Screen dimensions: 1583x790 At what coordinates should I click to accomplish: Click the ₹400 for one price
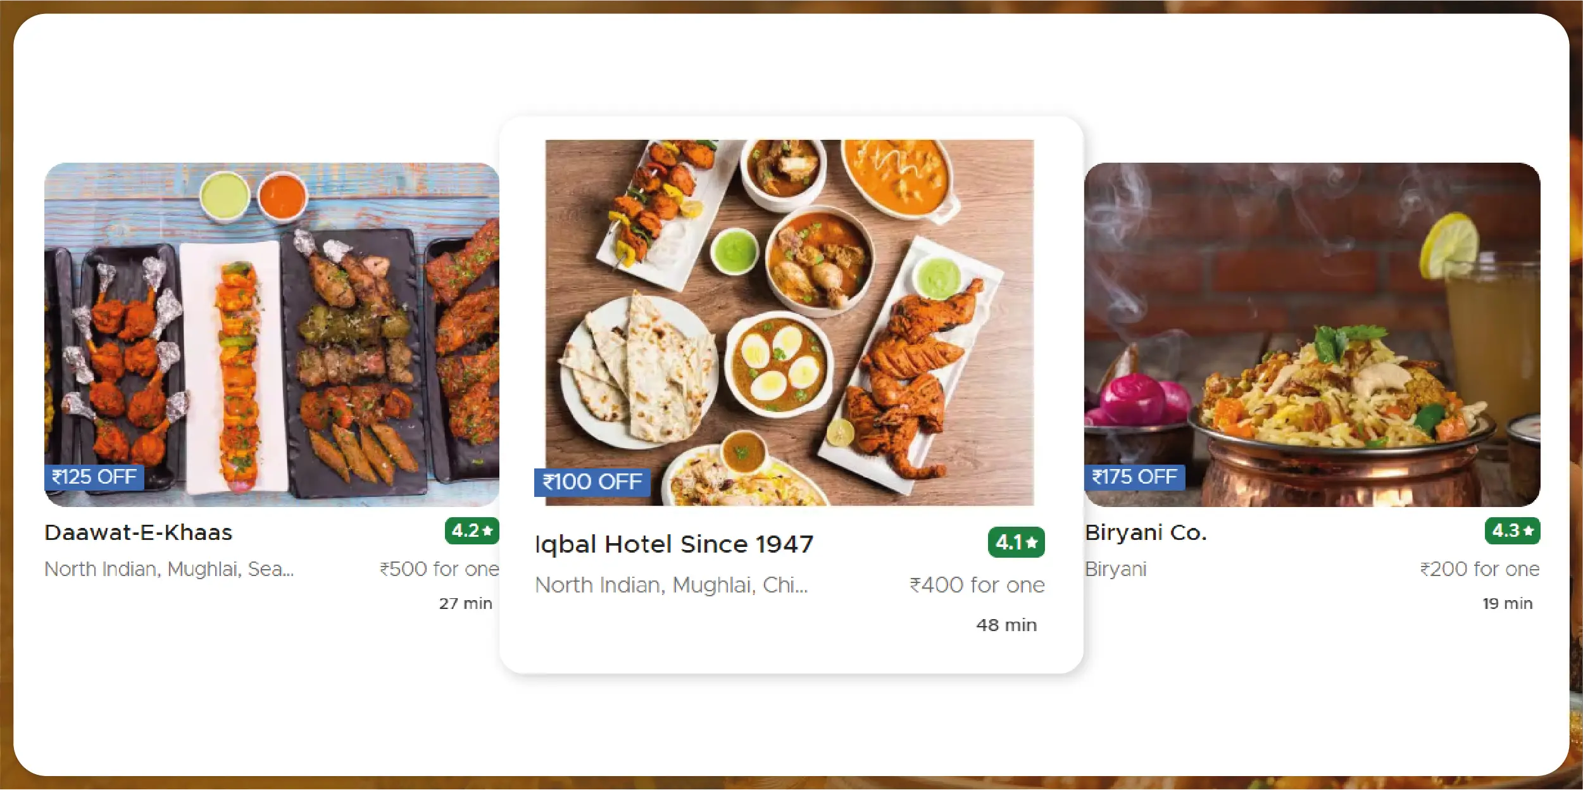coord(977,585)
